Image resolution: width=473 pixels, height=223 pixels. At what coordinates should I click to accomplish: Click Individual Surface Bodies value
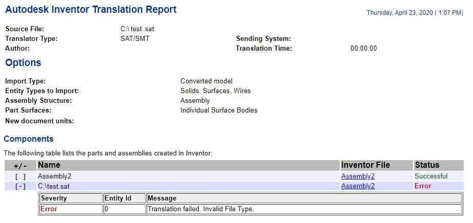pyautogui.click(x=219, y=110)
